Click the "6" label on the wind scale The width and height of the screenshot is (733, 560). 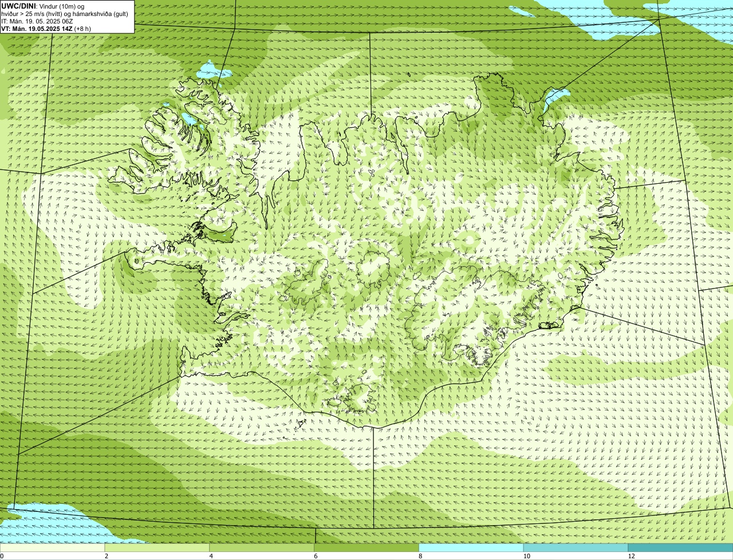[x=316, y=556]
